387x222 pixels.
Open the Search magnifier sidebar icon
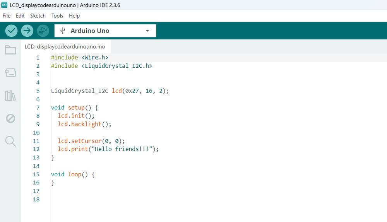(x=10, y=141)
